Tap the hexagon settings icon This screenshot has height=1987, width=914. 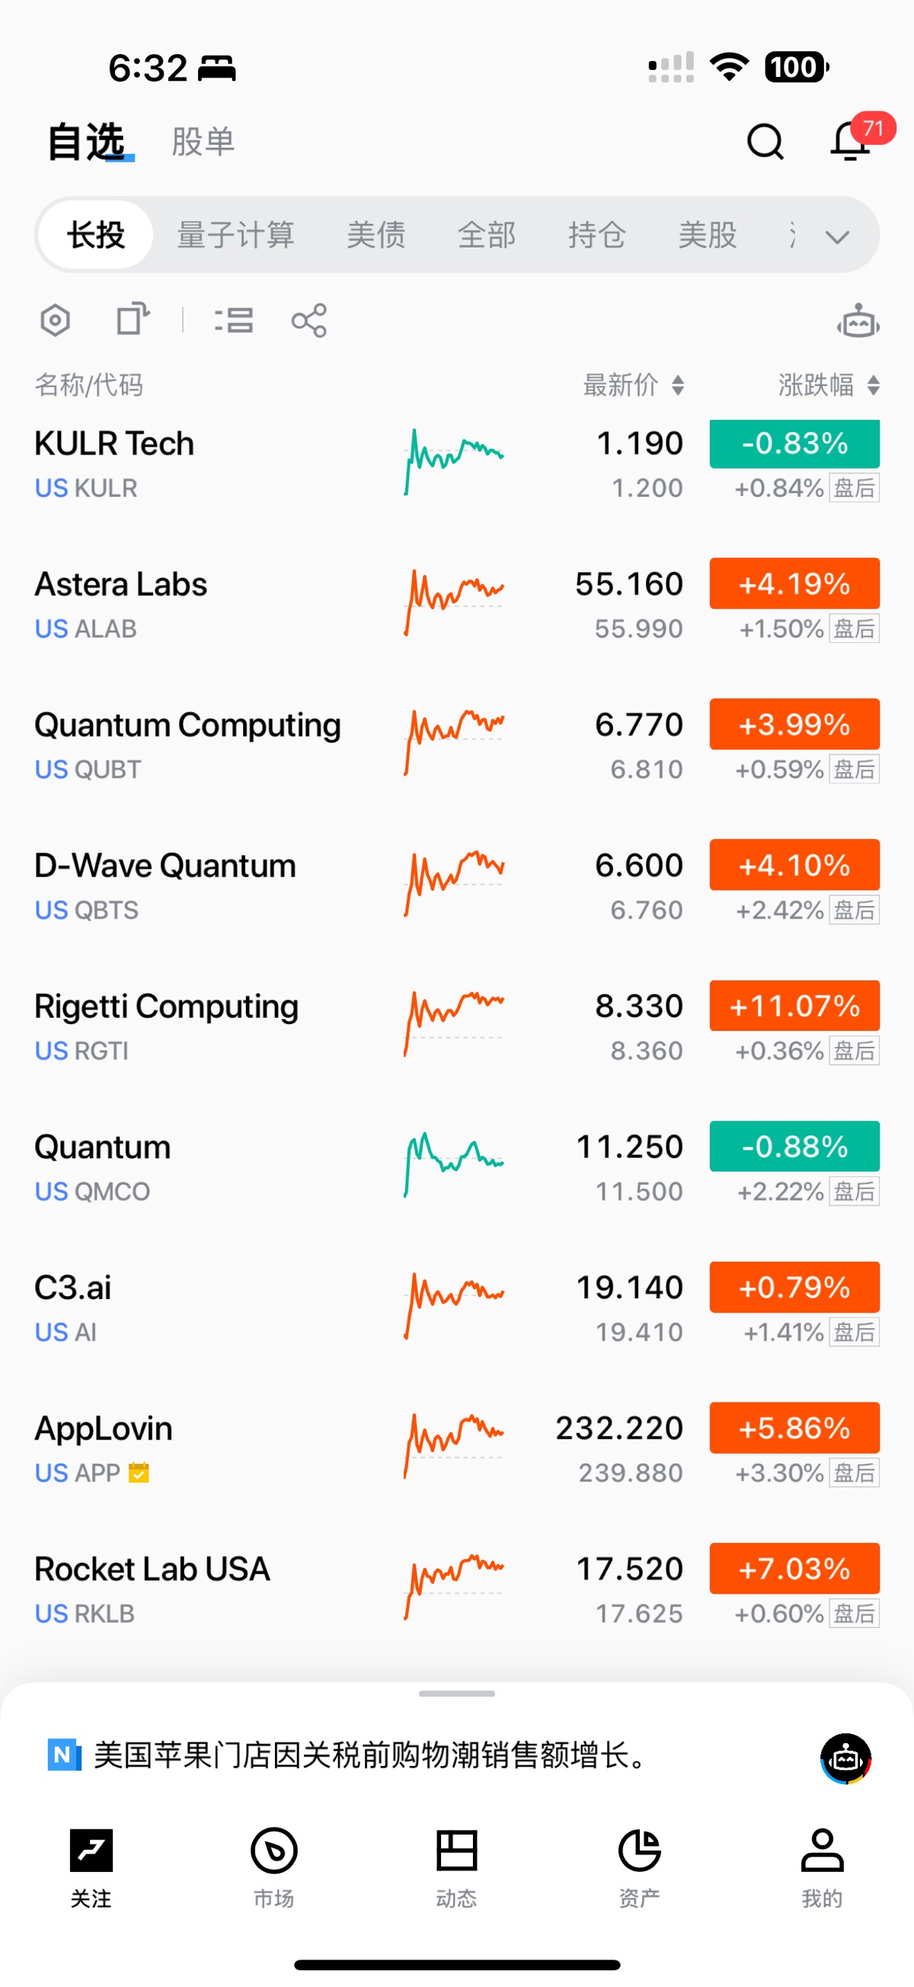coord(56,320)
